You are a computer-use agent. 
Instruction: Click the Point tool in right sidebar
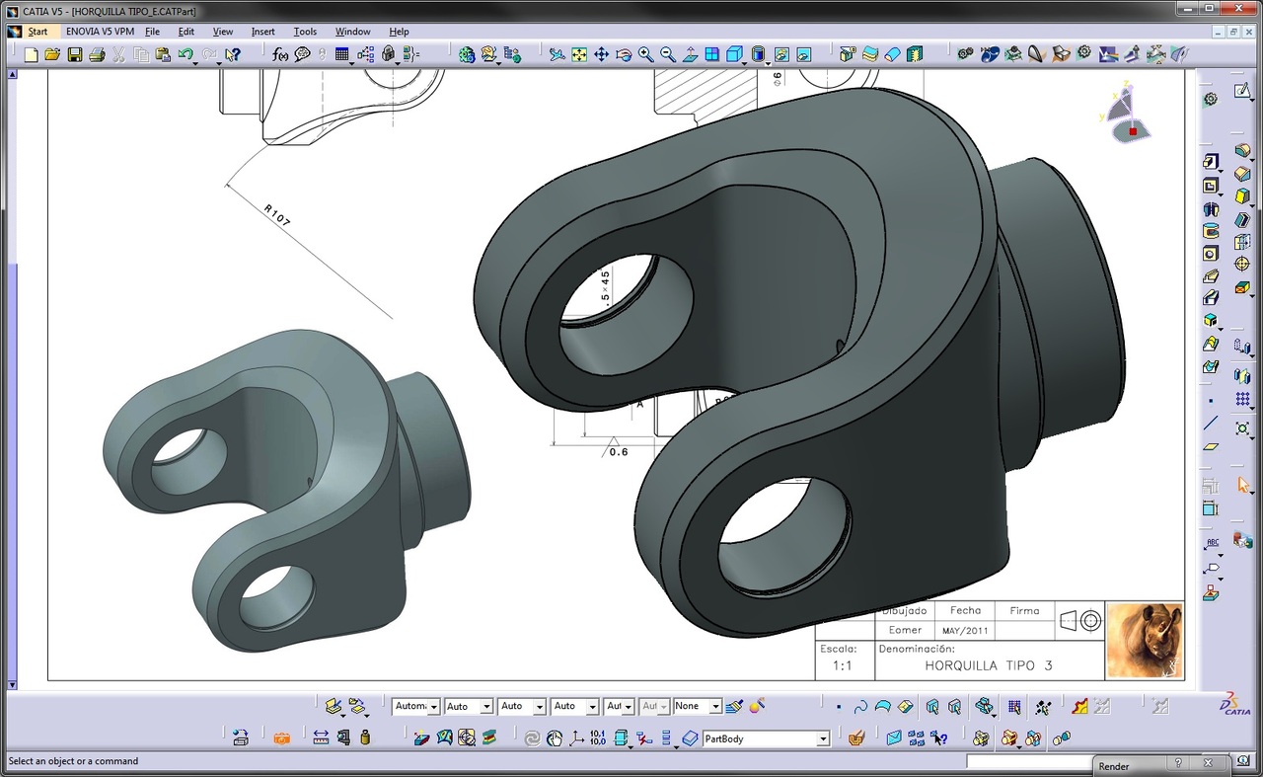tap(1211, 401)
